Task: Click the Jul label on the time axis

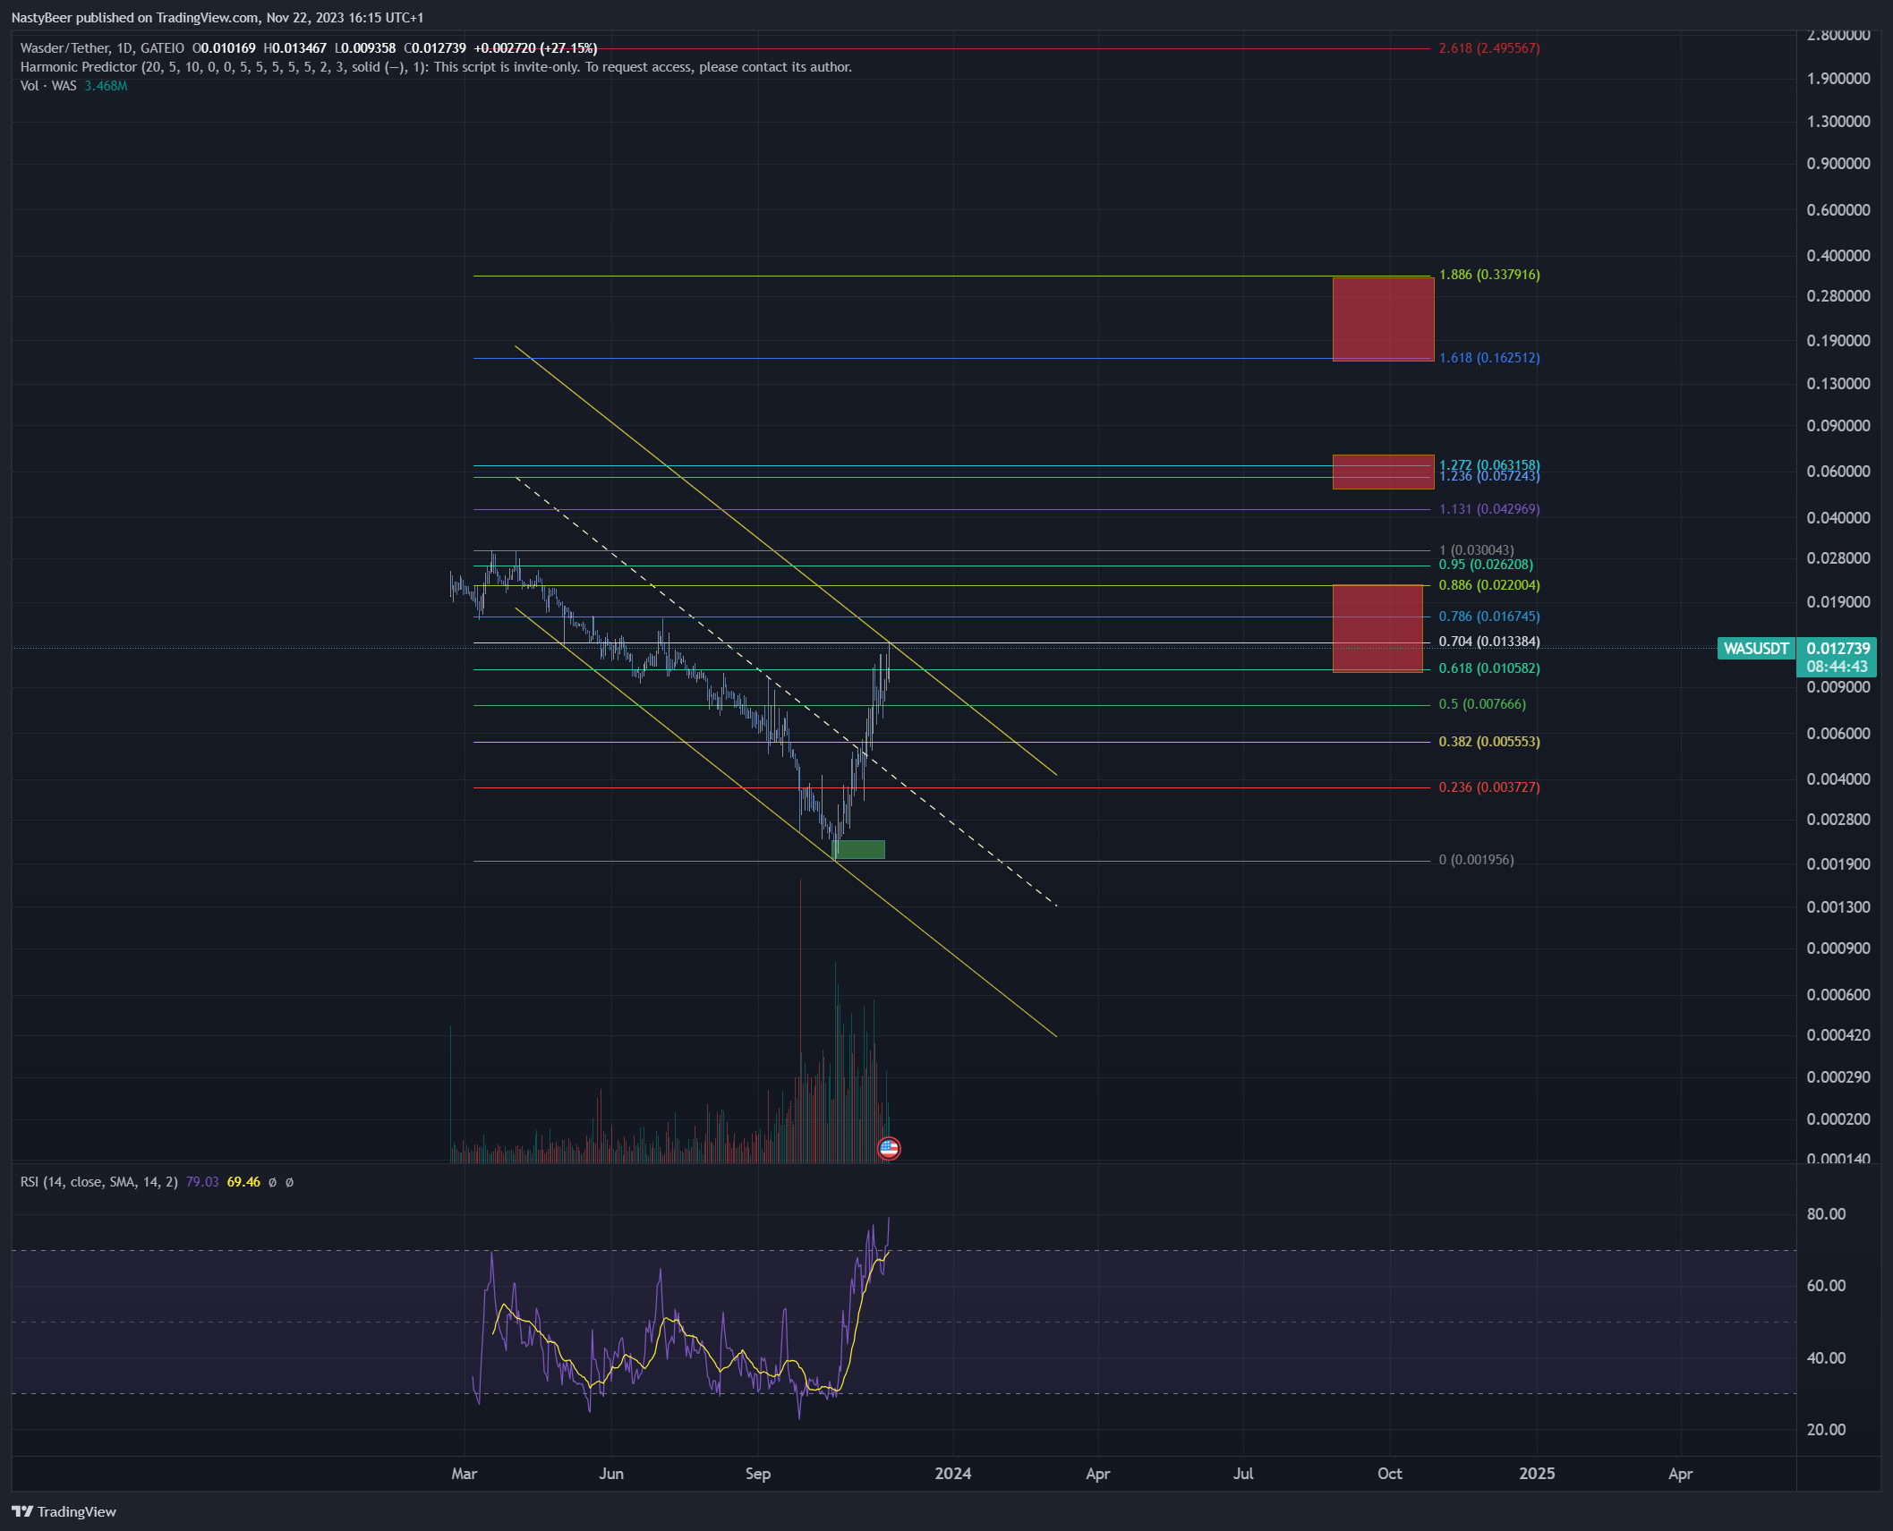Action: coord(1243,1474)
